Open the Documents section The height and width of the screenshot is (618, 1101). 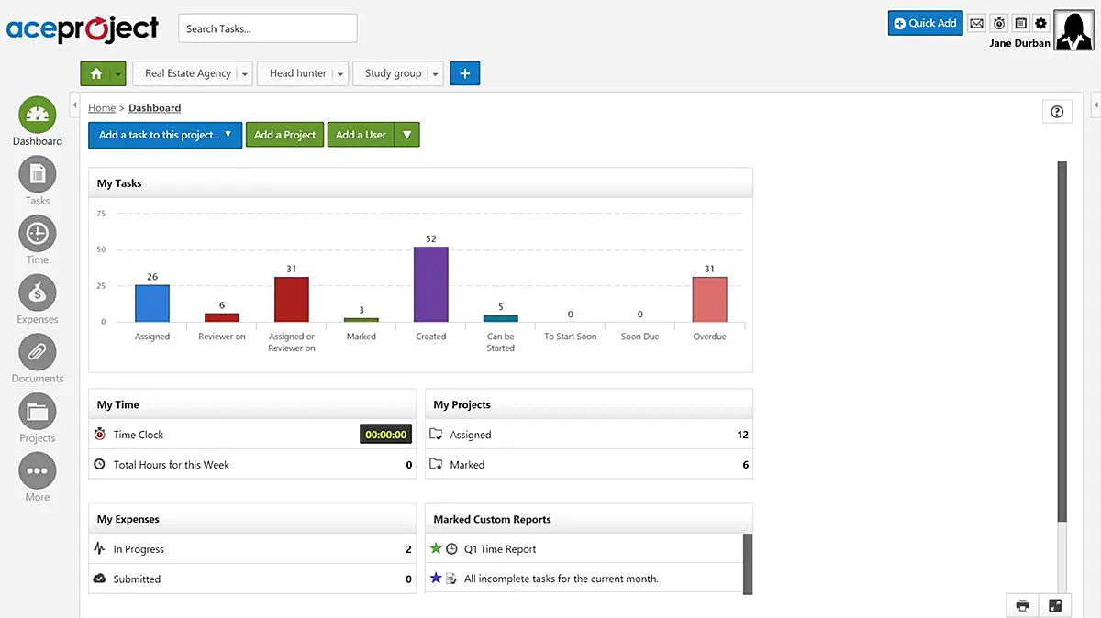(x=37, y=353)
